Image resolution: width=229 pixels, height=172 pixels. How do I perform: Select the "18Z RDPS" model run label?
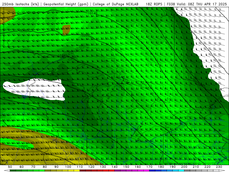point(154,4)
